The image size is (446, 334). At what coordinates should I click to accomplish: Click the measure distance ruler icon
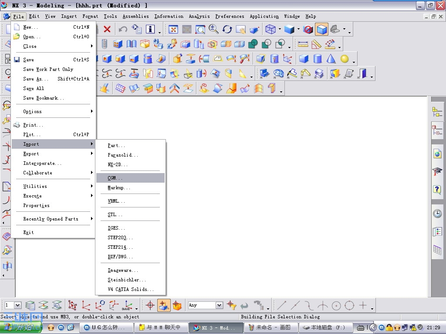click(303, 44)
